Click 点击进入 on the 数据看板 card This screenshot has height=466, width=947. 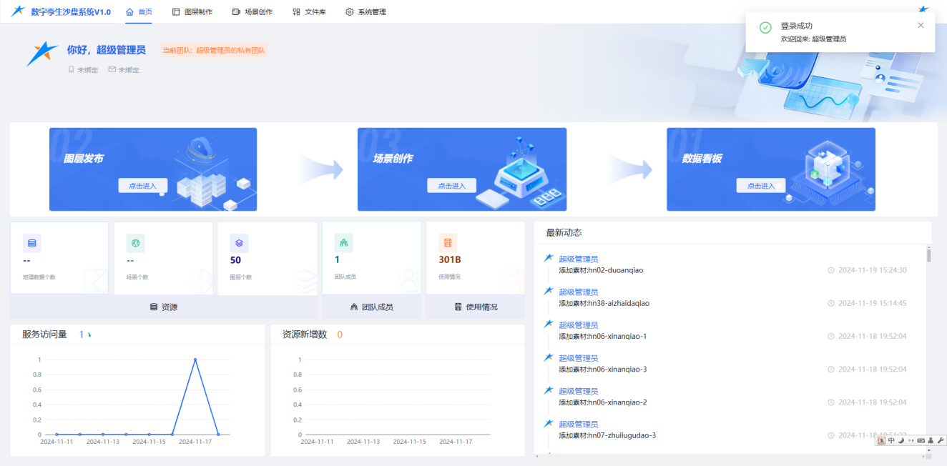click(x=760, y=186)
